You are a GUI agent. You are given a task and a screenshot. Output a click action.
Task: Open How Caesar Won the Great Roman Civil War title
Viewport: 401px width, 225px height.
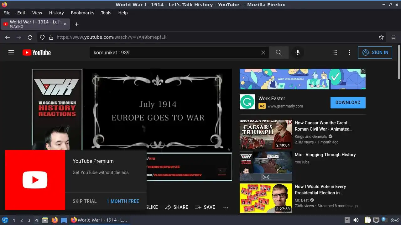pyautogui.click(x=324, y=126)
